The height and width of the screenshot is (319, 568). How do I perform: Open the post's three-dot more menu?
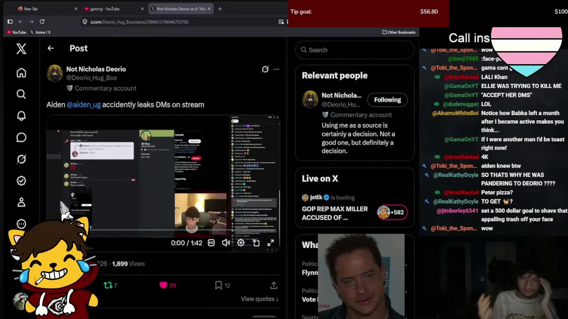[276, 69]
